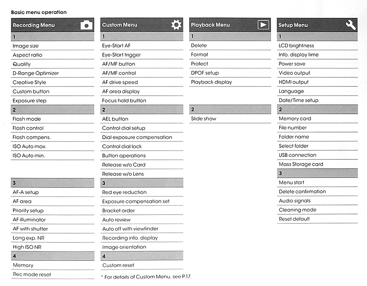Click the camera icon in Recording Menu header
The height and width of the screenshot is (286, 367).
coord(86,25)
